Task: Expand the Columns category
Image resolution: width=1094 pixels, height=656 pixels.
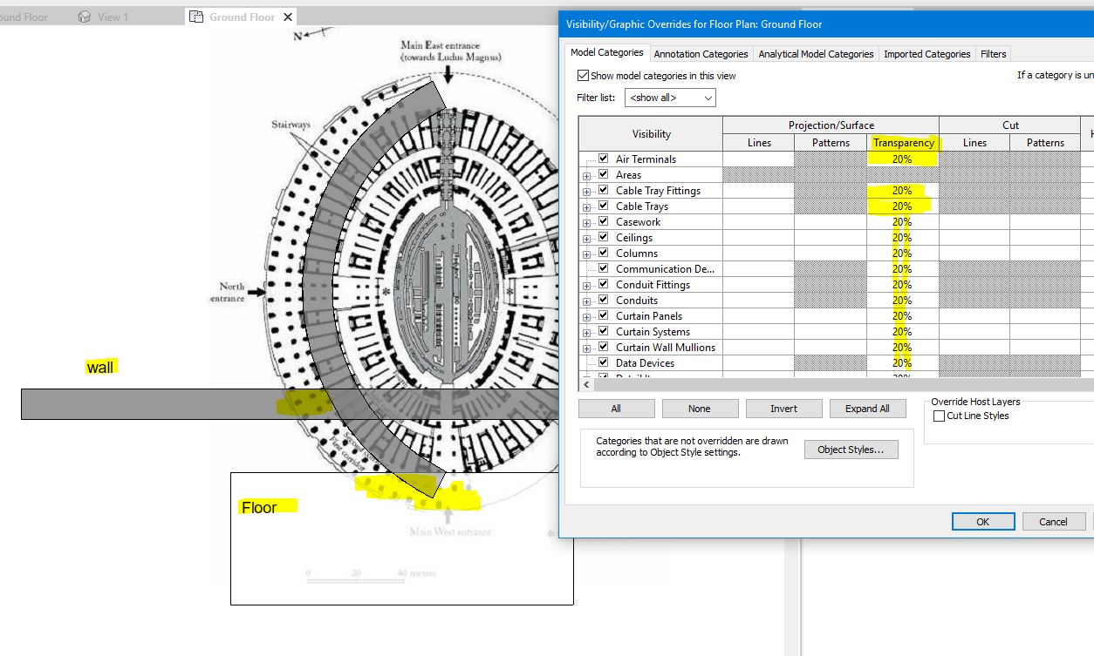Action: coord(587,254)
